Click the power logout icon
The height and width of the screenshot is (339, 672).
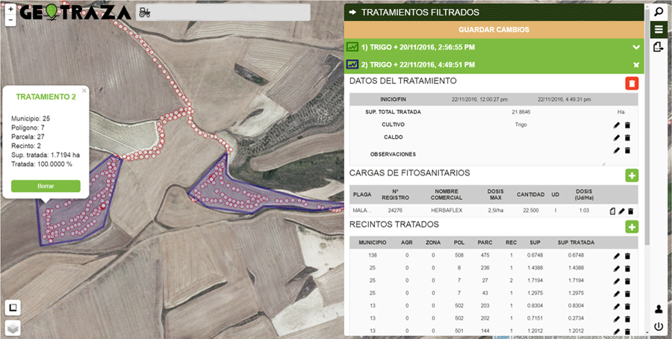click(x=659, y=326)
